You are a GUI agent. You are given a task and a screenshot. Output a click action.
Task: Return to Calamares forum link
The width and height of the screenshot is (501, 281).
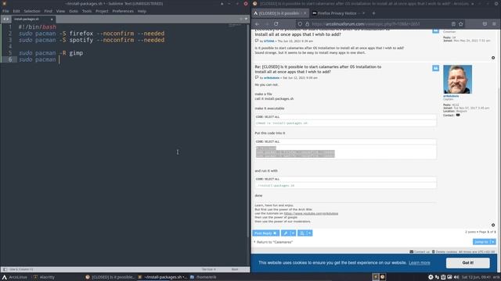275,242
